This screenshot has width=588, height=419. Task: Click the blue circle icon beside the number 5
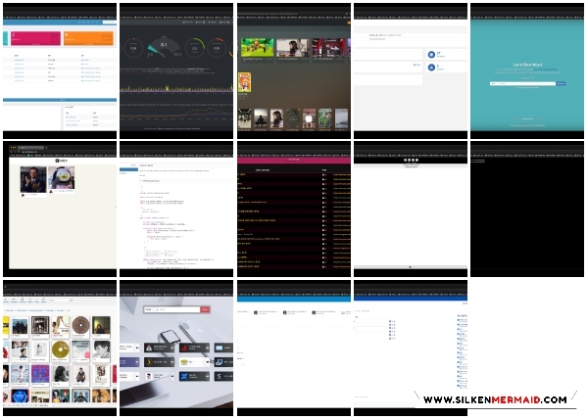[x=431, y=68]
